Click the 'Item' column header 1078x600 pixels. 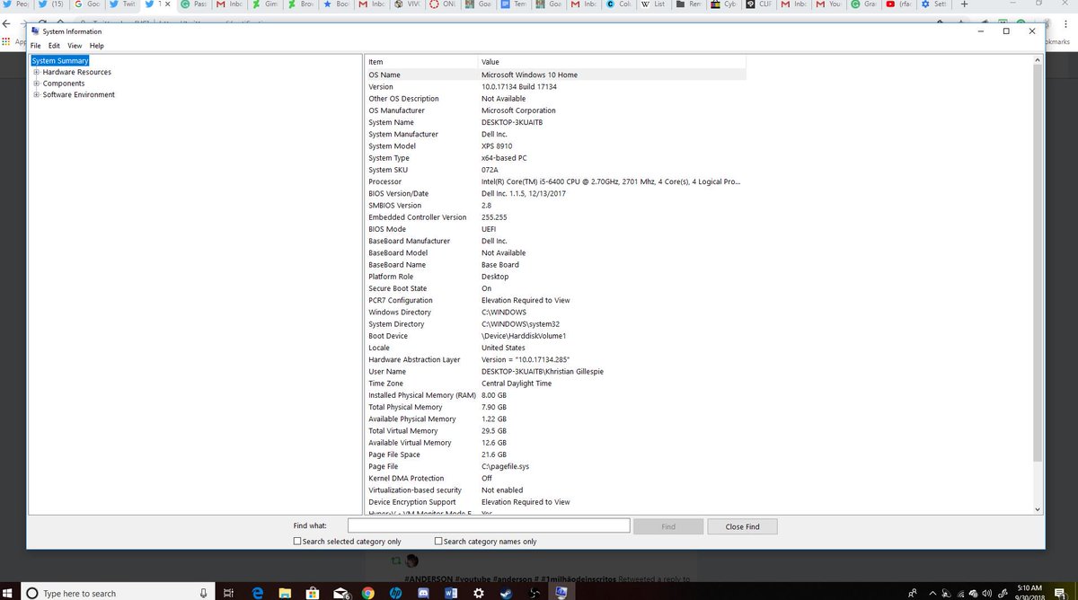pyautogui.click(x=421, y=62)
